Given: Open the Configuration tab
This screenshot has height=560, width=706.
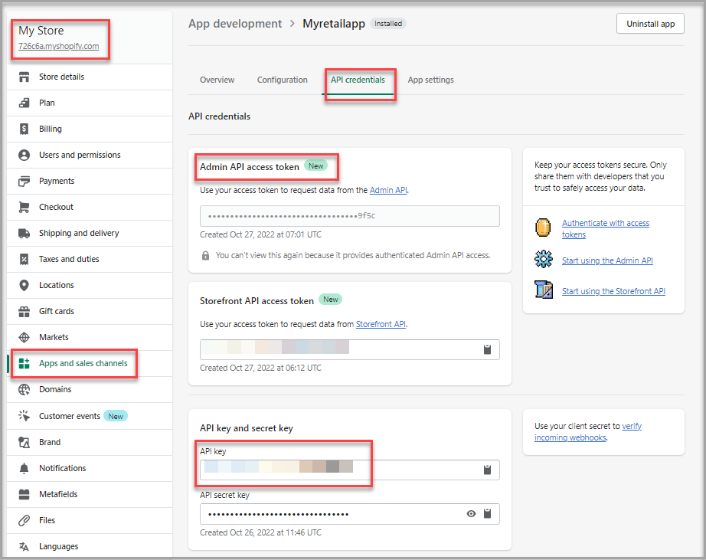Looking at the screenshot, I should (x=282, y=80).
